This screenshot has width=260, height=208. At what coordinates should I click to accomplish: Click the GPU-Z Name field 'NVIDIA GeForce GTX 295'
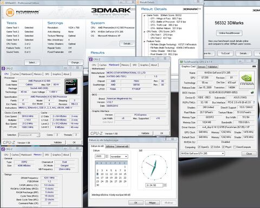tap(217, 73)
